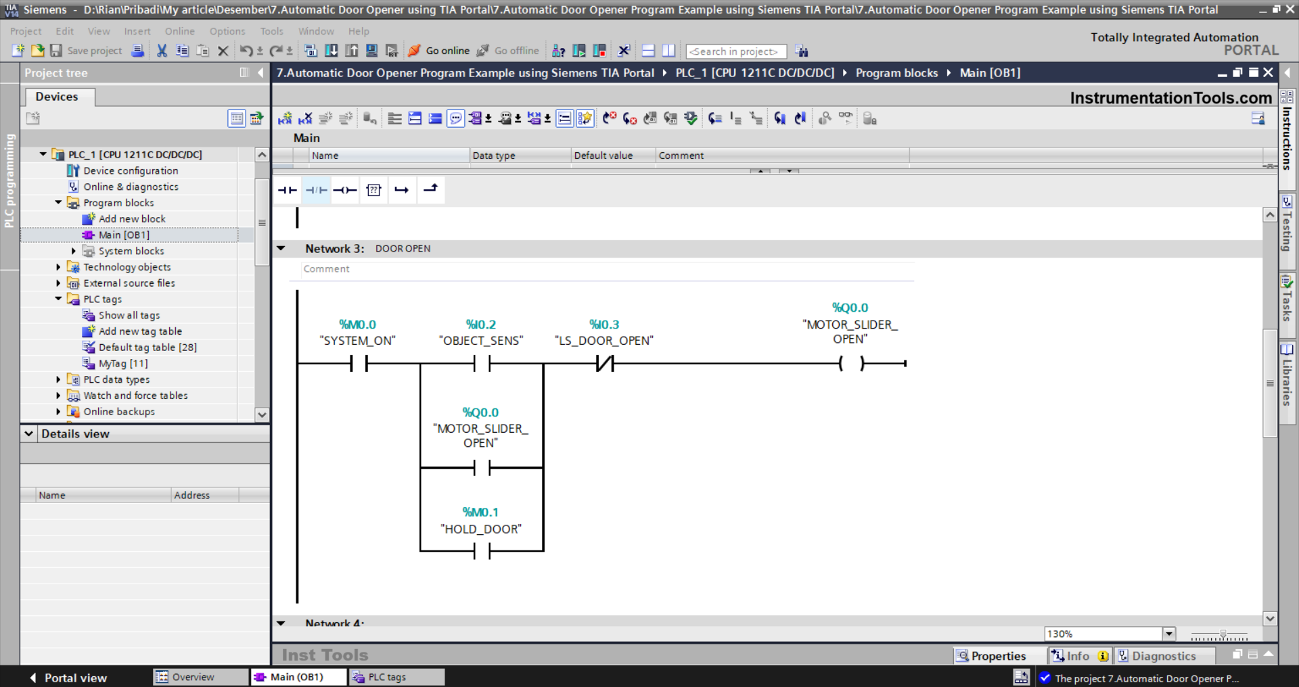1299x687 pixels.
Task: Select Main [OB1] in project tree
Action: pos(124,235)
